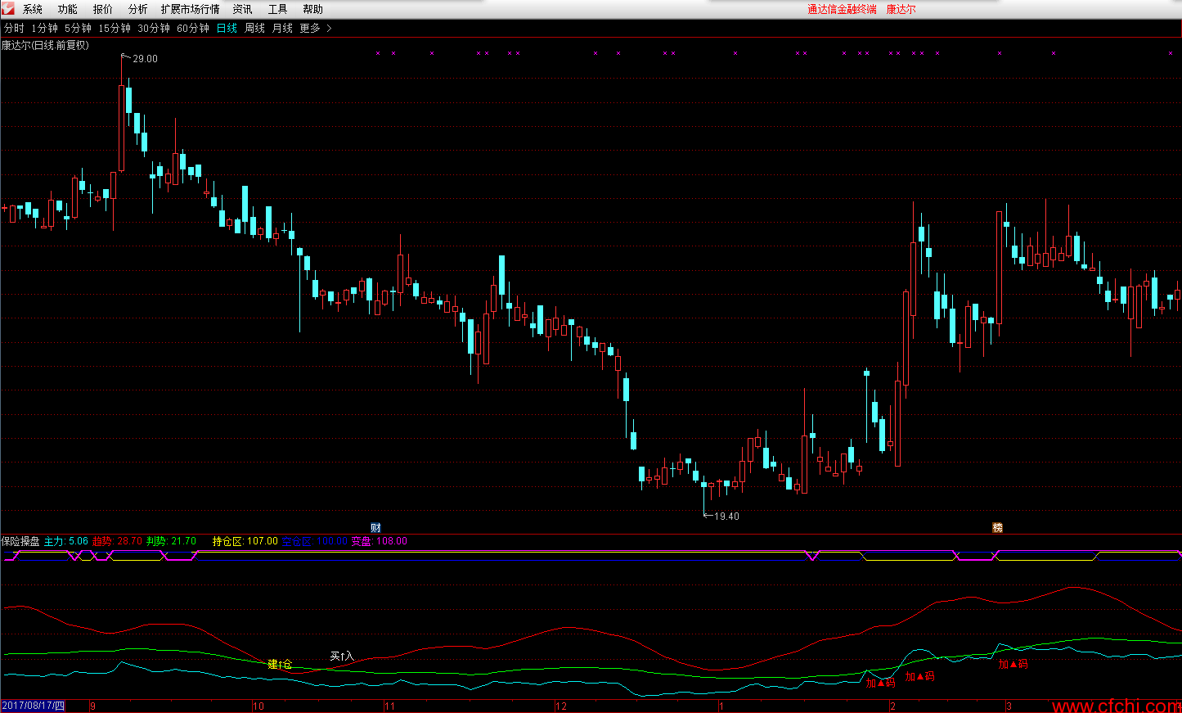Screen dimensions: 1182x713
Task: Click the 康达尔(日线,前复权) chart label
Action: click(x=45, y=46)
